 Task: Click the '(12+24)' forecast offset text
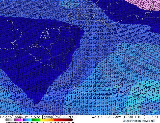coord(151,117)
